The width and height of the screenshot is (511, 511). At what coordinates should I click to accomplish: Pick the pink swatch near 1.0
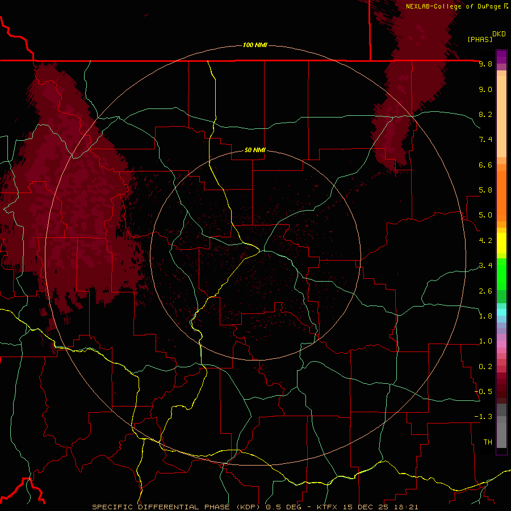pyautogui.click(x=501, y=344)
